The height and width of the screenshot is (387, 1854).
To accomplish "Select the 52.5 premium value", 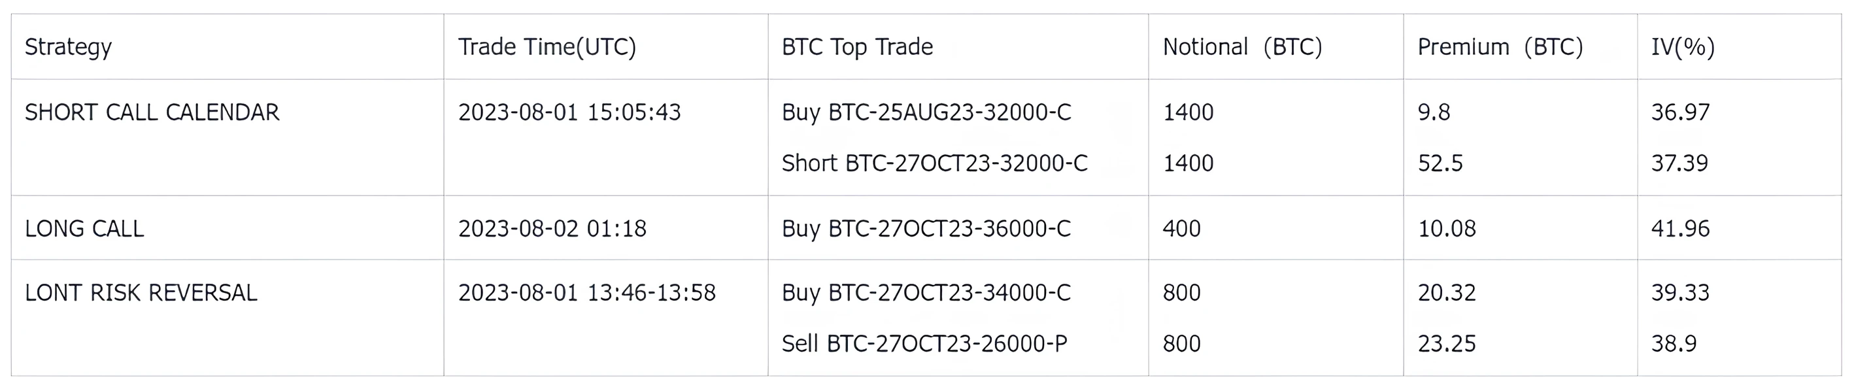I will click(1440, 163).
